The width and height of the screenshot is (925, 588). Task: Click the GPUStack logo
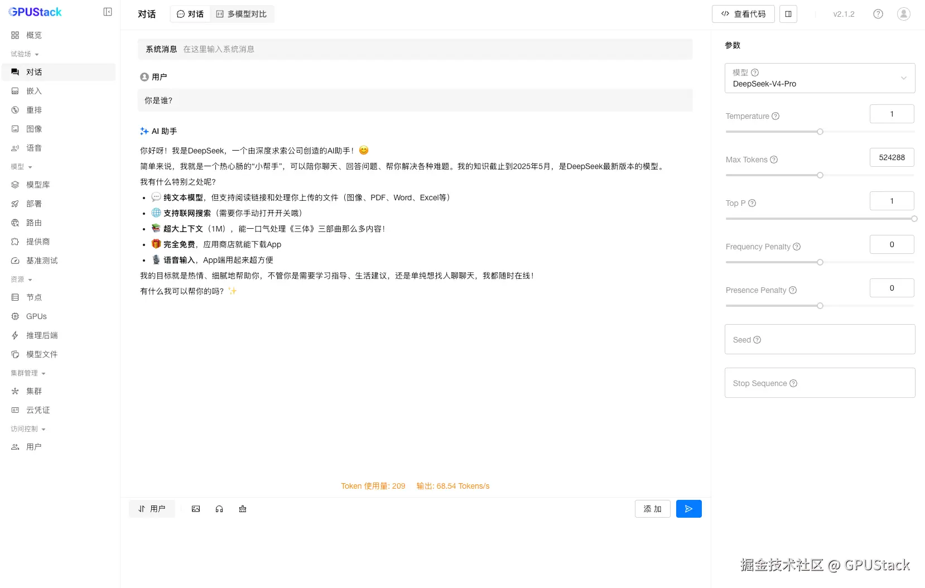35,12
